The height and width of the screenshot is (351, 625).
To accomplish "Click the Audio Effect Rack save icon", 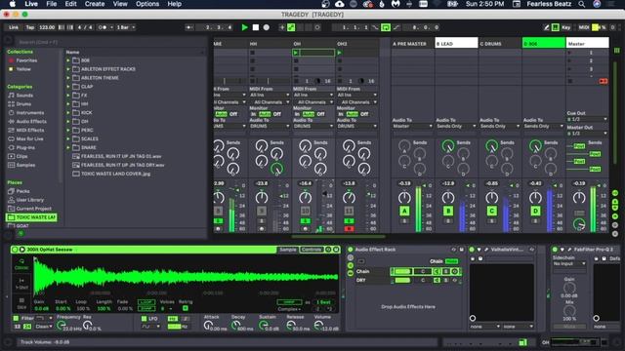I will point(462,250).
